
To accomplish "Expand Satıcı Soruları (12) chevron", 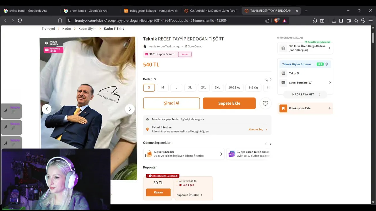I will click(x=330, y=83).
